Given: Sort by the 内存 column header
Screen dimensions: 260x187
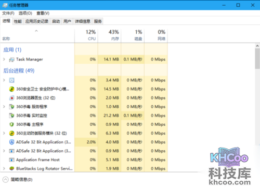Looking at the screenshot, I should tap(109, 35).
